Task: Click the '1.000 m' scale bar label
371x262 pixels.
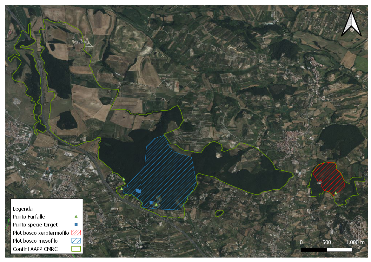Action: (355, 242)
